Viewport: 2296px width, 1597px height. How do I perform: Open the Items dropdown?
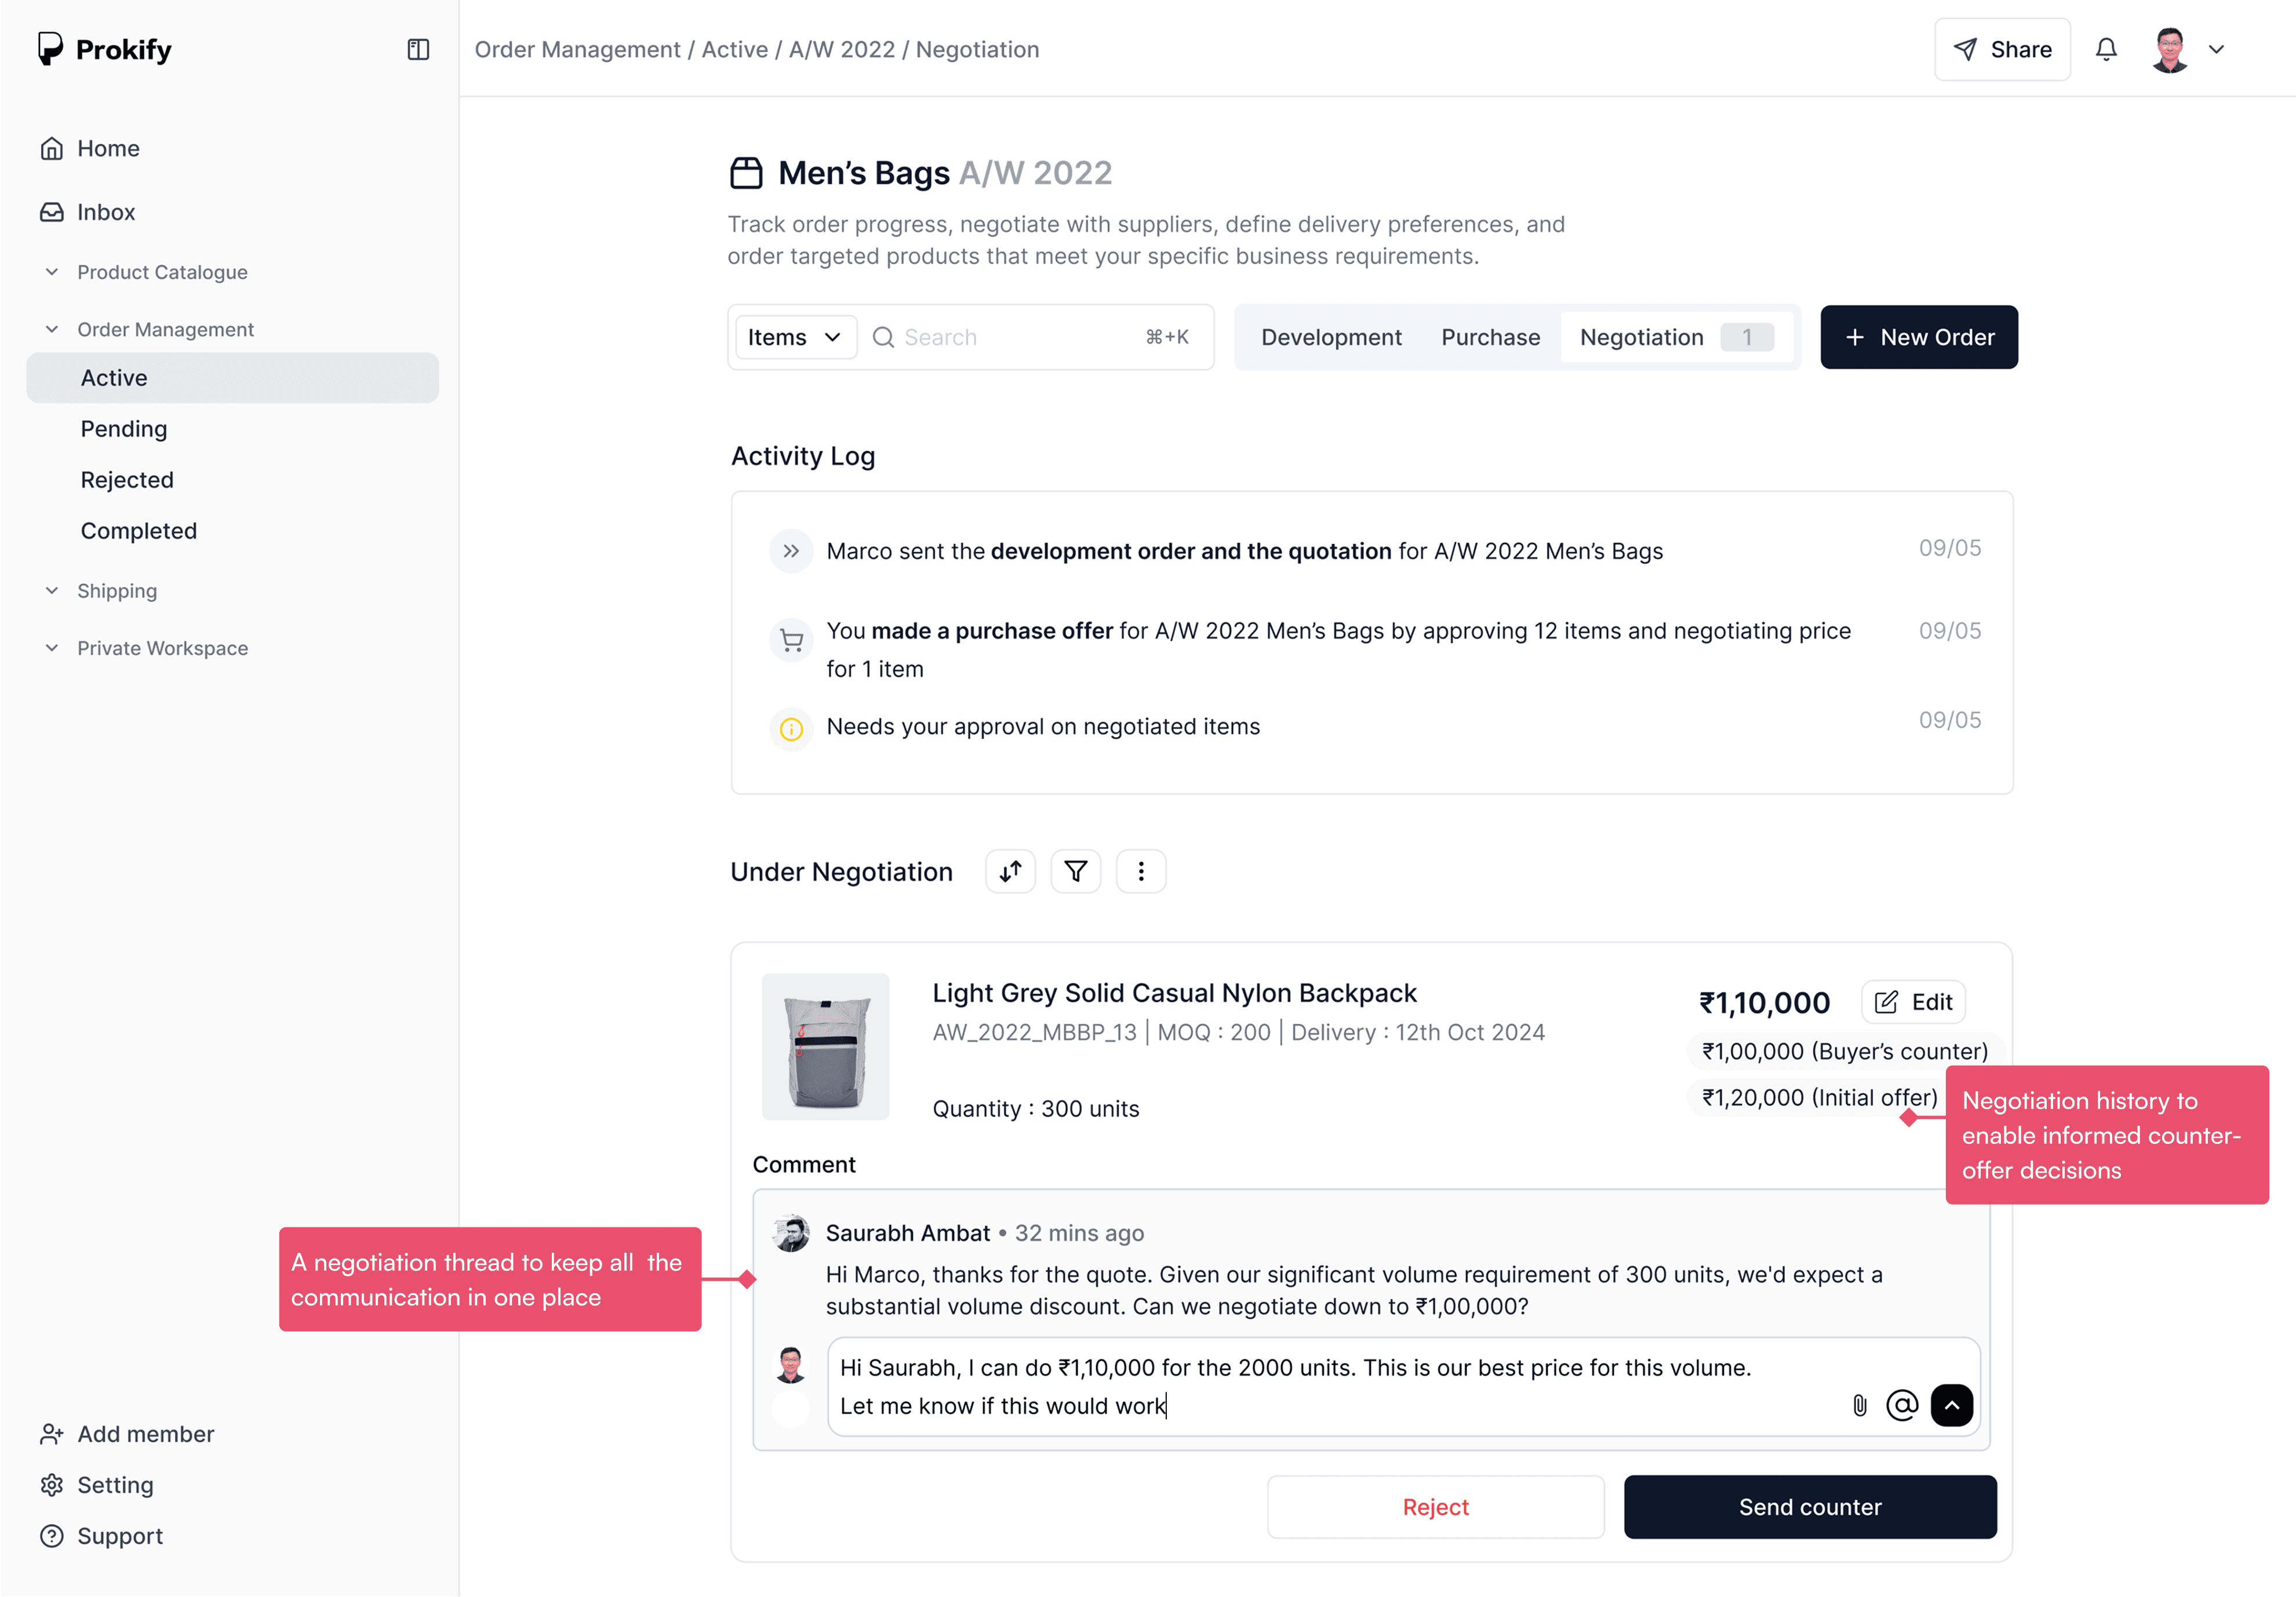click(x=795, y=338)
